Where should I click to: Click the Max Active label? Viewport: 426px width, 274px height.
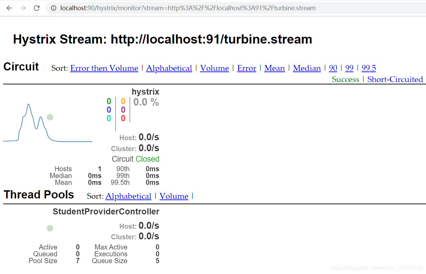111,247
